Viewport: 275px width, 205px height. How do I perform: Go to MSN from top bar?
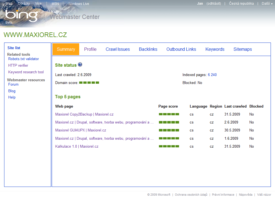tap(55, 4)
